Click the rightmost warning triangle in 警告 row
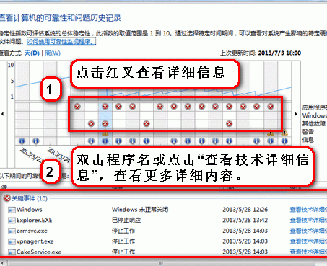Image resolution: width=327 pixels, height=266 pixels. click(x=284, y=133)
